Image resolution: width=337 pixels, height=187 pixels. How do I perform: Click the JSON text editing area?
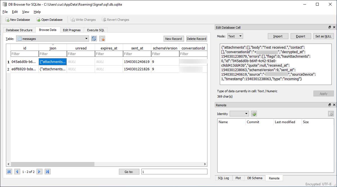(275, 64)
